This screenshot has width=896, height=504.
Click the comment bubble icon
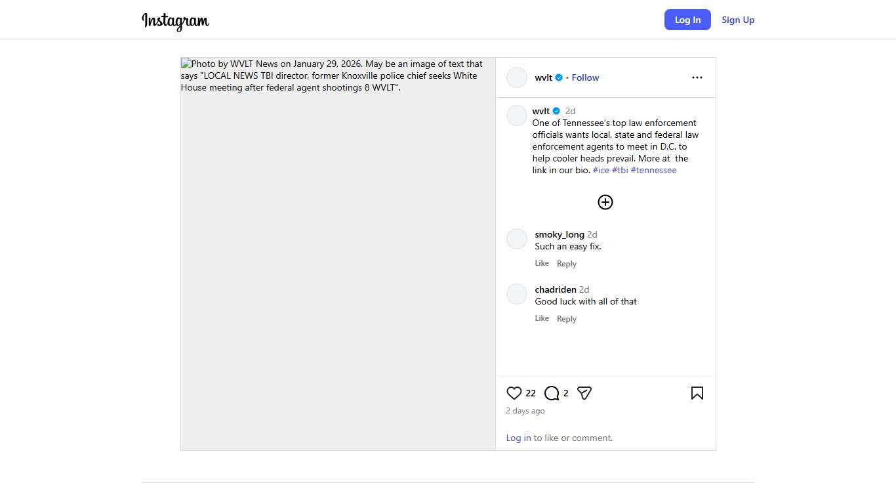[552, 393]
